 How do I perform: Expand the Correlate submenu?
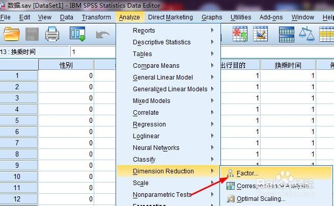coord(169,112)
